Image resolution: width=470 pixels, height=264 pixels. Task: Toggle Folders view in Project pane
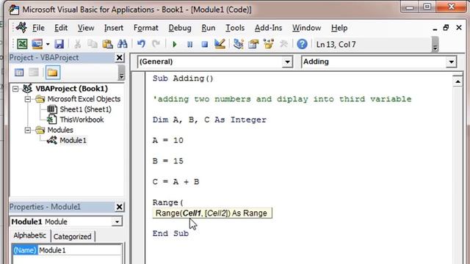53,73
